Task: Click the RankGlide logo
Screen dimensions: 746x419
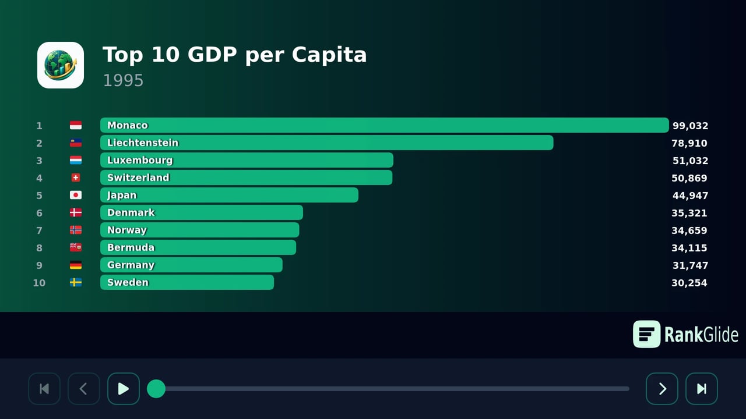Action: [686, 335]
